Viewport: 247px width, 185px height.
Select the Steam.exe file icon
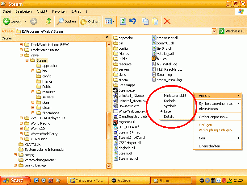click(116, 90)
